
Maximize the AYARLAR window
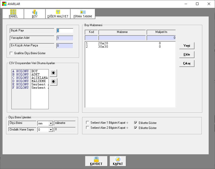click(197, 4)
